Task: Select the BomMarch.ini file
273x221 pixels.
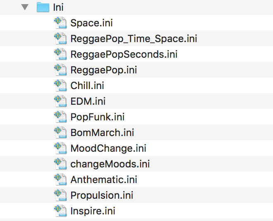Action: tap(102, 133)
